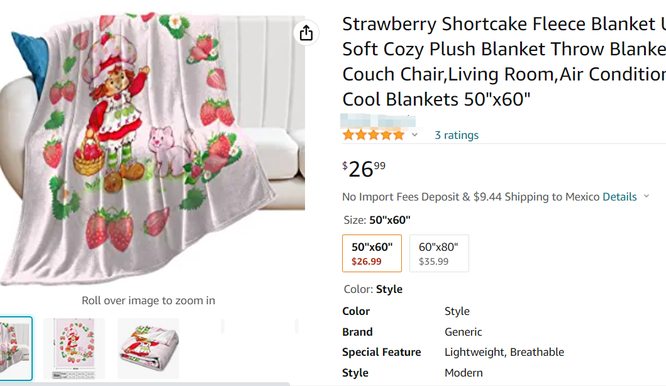Visit the blurred store link under title

pos(379,120)
